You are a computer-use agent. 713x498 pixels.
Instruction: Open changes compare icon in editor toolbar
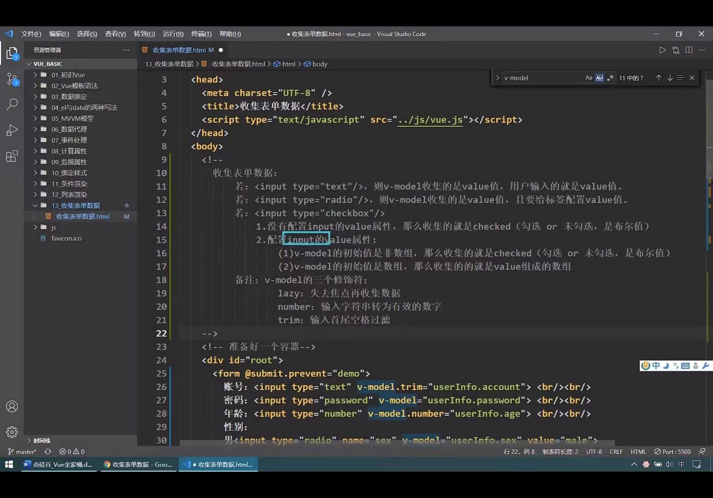676,50
